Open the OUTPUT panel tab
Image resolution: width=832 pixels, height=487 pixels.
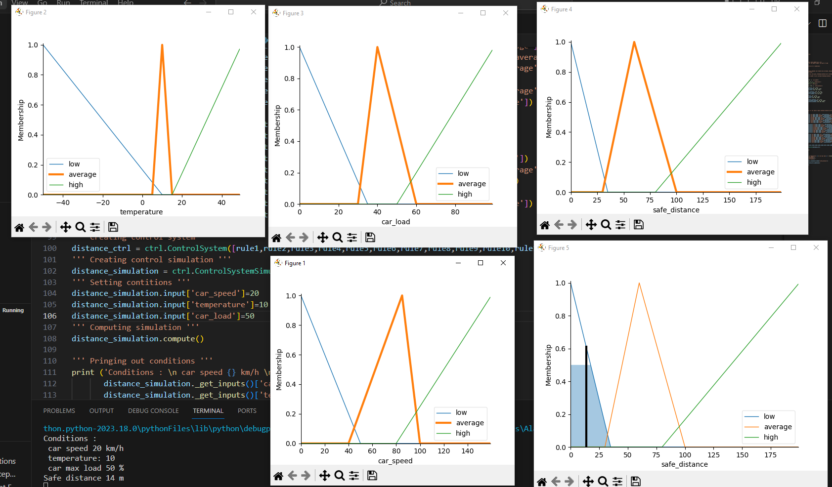101,410
